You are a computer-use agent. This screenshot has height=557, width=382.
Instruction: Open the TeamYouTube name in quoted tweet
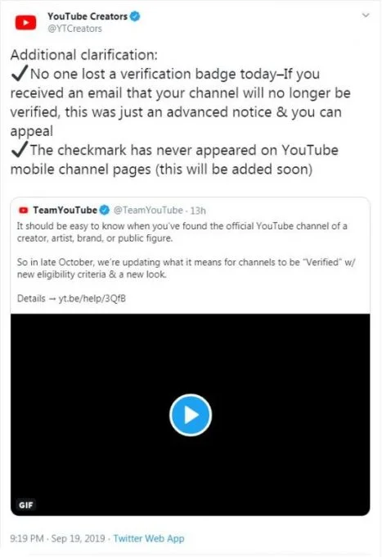click(65, 211)
